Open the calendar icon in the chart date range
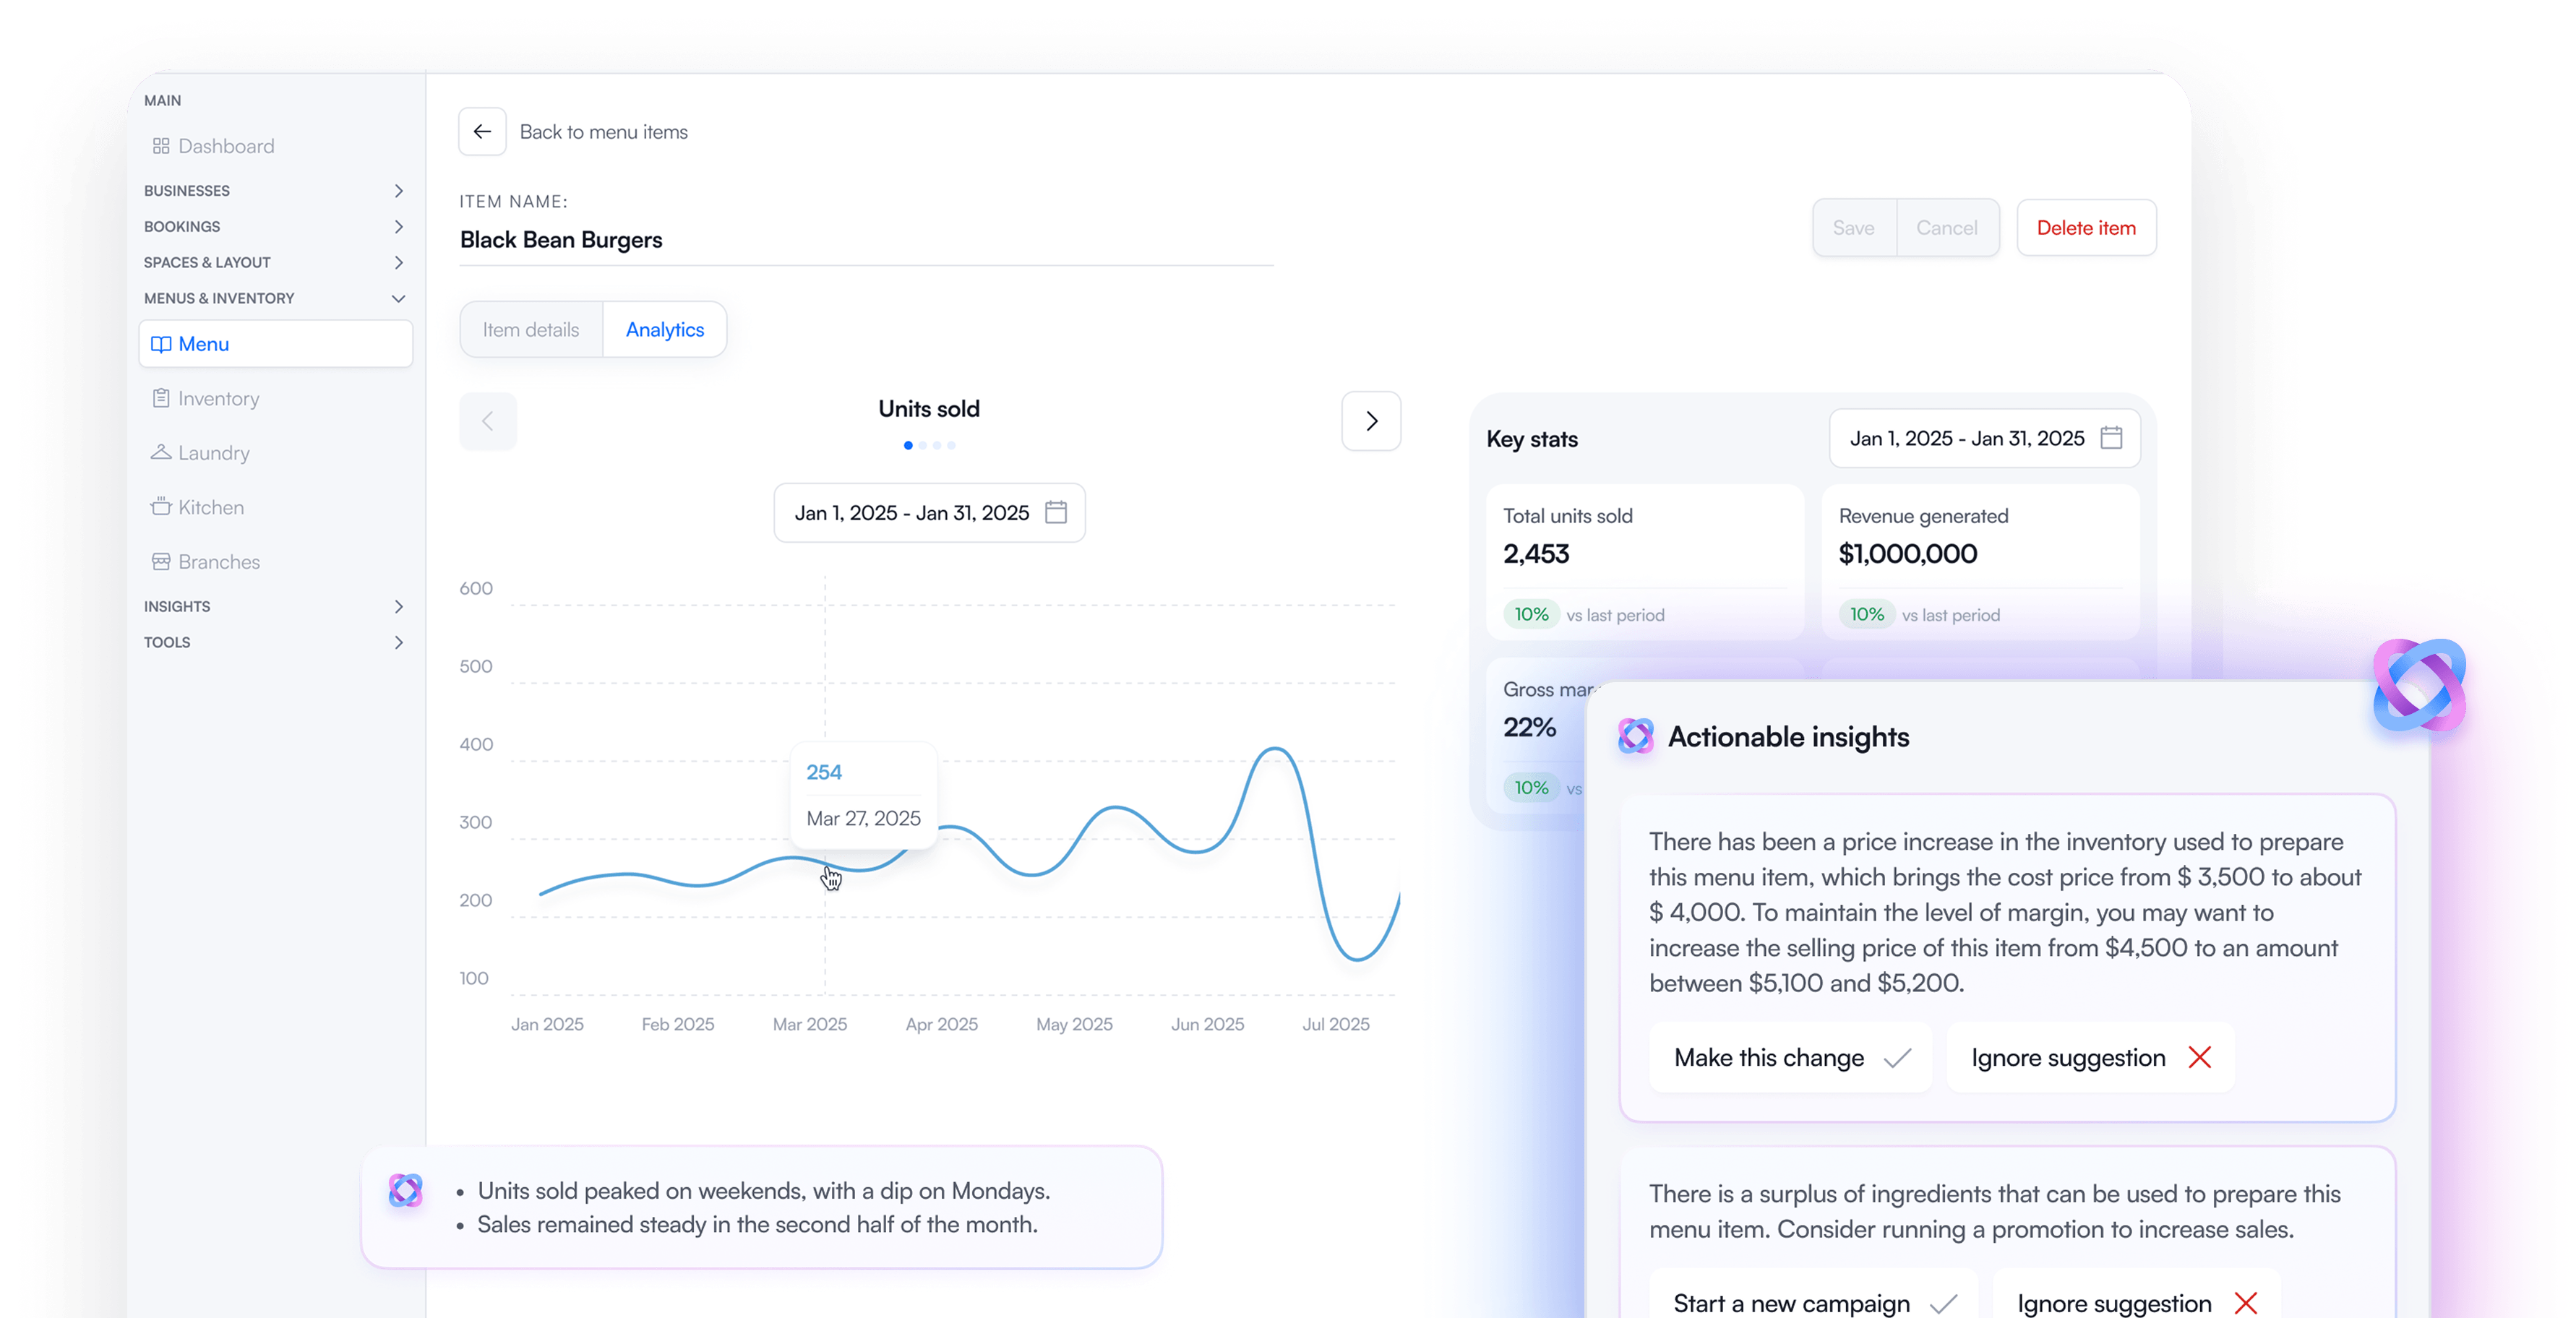 click(x=1056, y=513)
